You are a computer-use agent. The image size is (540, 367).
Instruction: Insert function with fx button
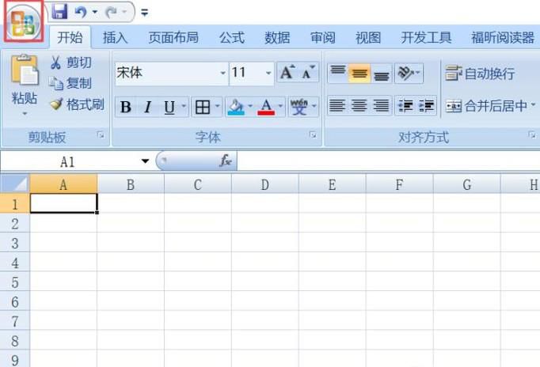pyautogui.click(x=225, y=161)
